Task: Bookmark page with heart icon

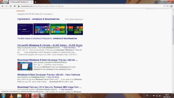Action: 167,6
